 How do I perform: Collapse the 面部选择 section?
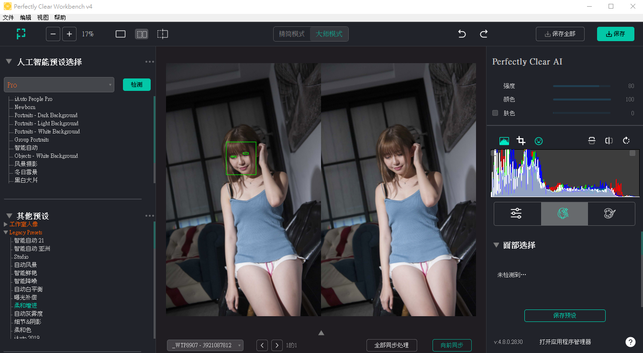[496, 244]
